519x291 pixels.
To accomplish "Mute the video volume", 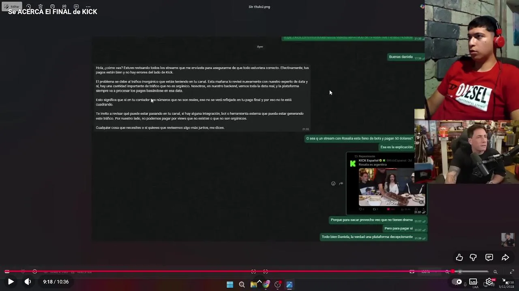I will [28, 282].
